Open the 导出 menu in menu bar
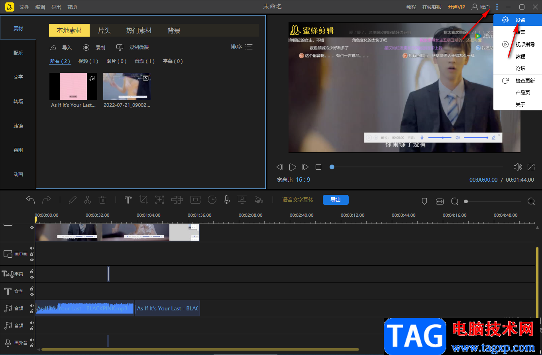This screenshot has width=542, height=355. tap(56, 7)
